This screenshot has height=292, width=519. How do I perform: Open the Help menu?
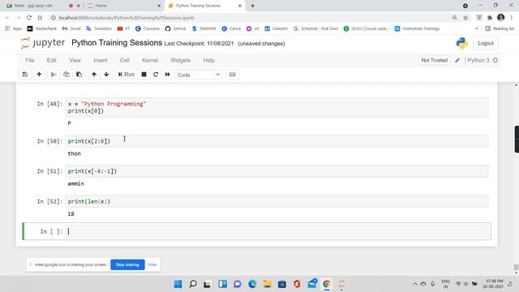[208, 60]
